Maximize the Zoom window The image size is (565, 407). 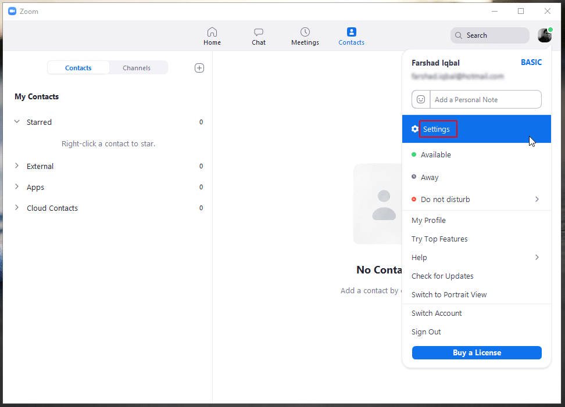tap(521, 11)
